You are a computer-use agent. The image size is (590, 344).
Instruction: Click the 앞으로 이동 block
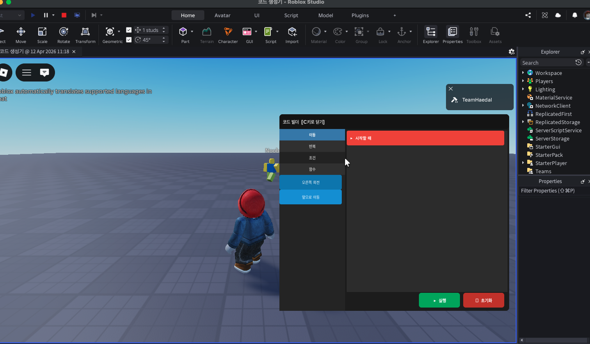[x=311, y=197]
